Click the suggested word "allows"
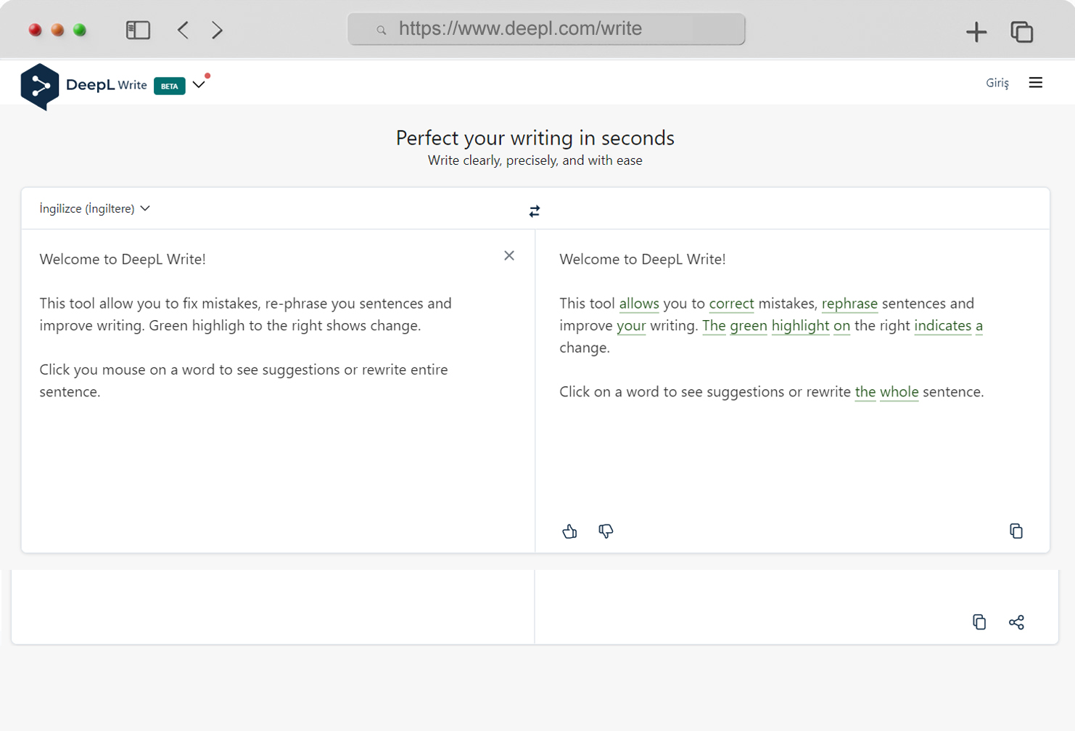Viewport: 1075px width, 731px height. point(639,303)
